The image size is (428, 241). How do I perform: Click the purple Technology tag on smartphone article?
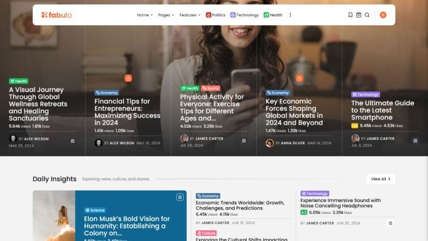point(366,94)
